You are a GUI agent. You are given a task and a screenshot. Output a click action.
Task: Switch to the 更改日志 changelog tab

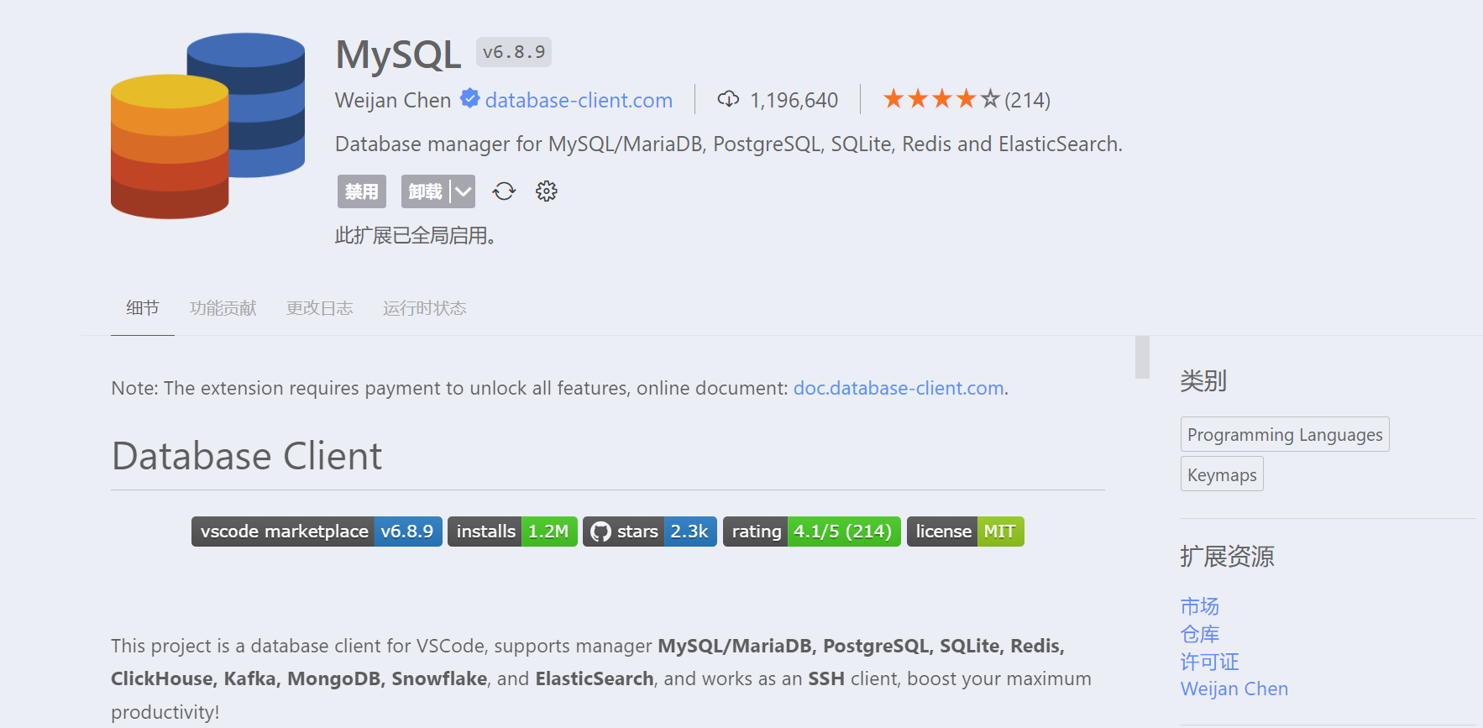tap(320, 308)
